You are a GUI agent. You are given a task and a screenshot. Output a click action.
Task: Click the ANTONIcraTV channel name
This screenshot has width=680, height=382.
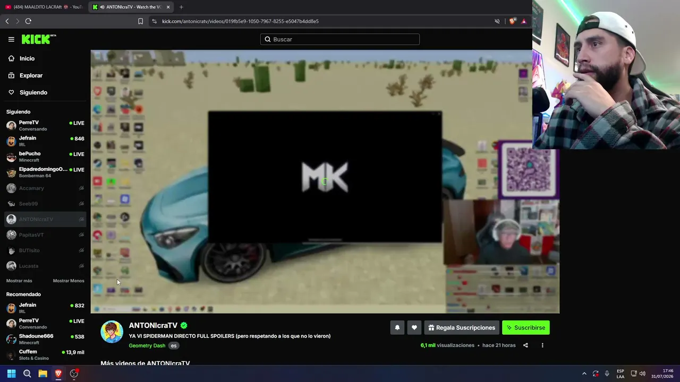153,325
